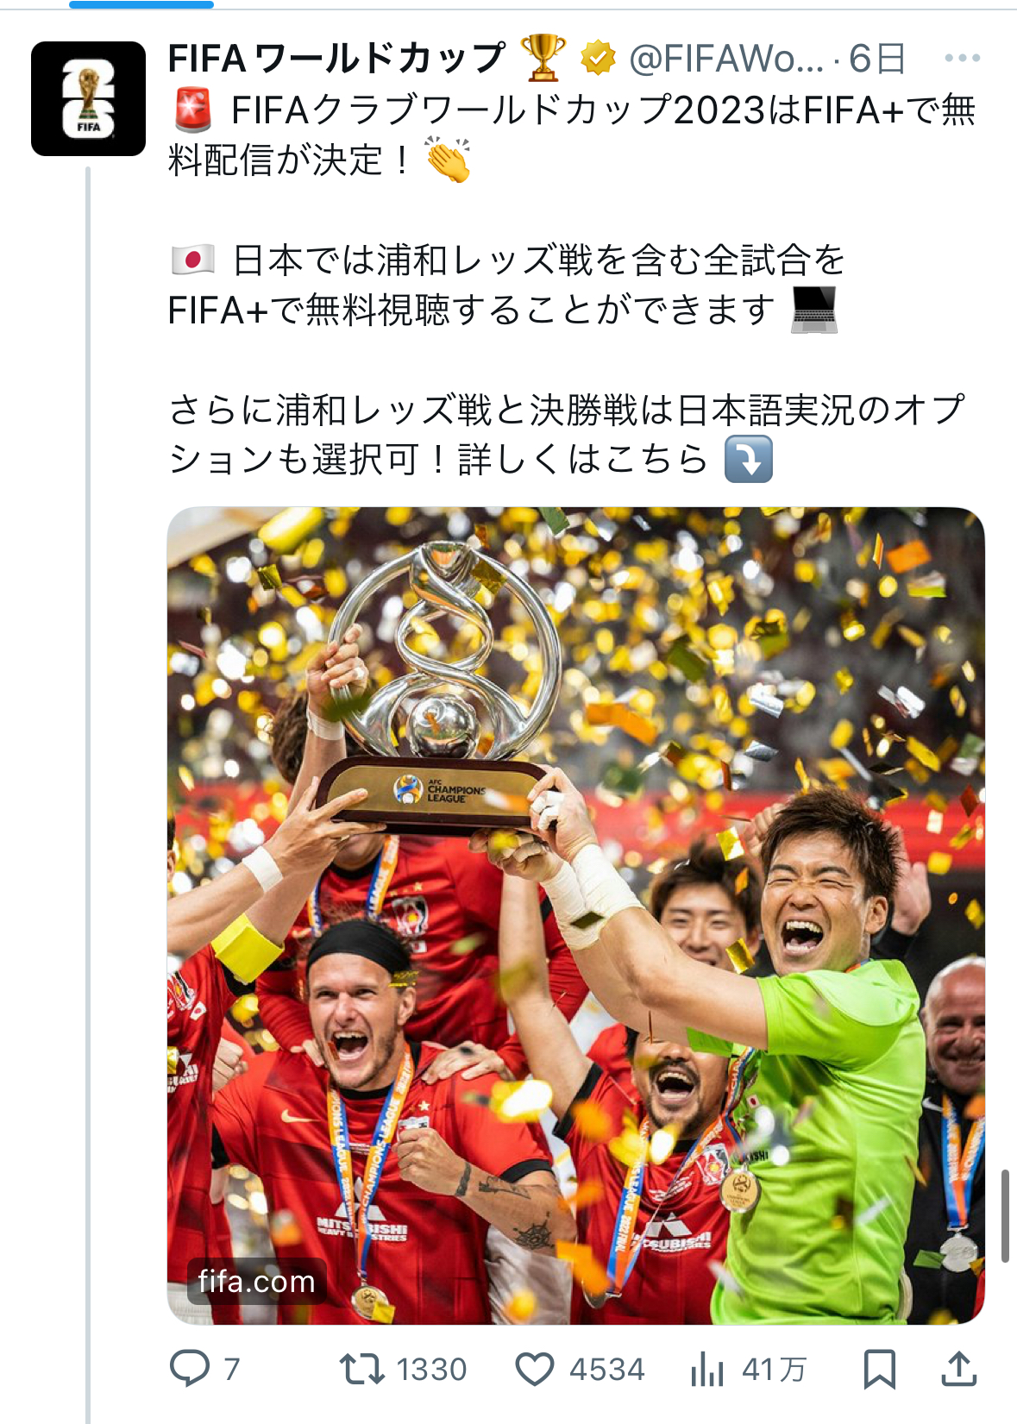1017x1424 pixels.
Task: Click the reply speech bubble icon
Action: [190, 1368]
